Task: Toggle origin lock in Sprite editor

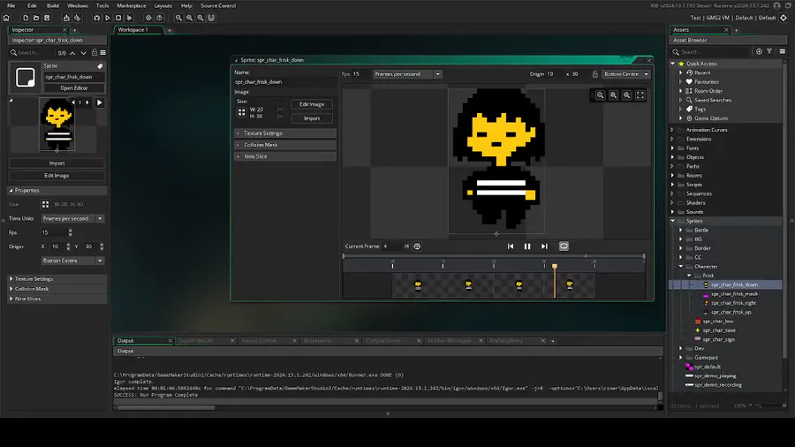Action: [595, 74]
